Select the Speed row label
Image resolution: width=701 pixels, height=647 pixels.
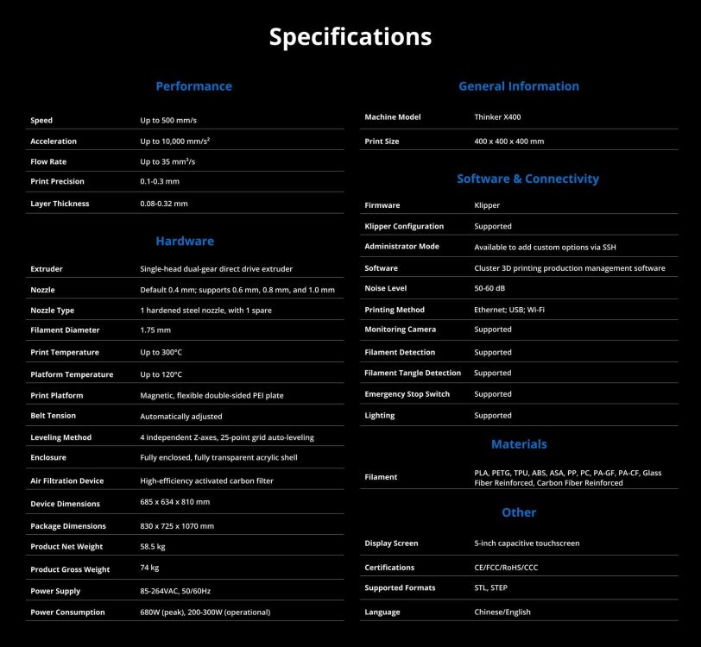pyautogui.click(x=41, y=120)
